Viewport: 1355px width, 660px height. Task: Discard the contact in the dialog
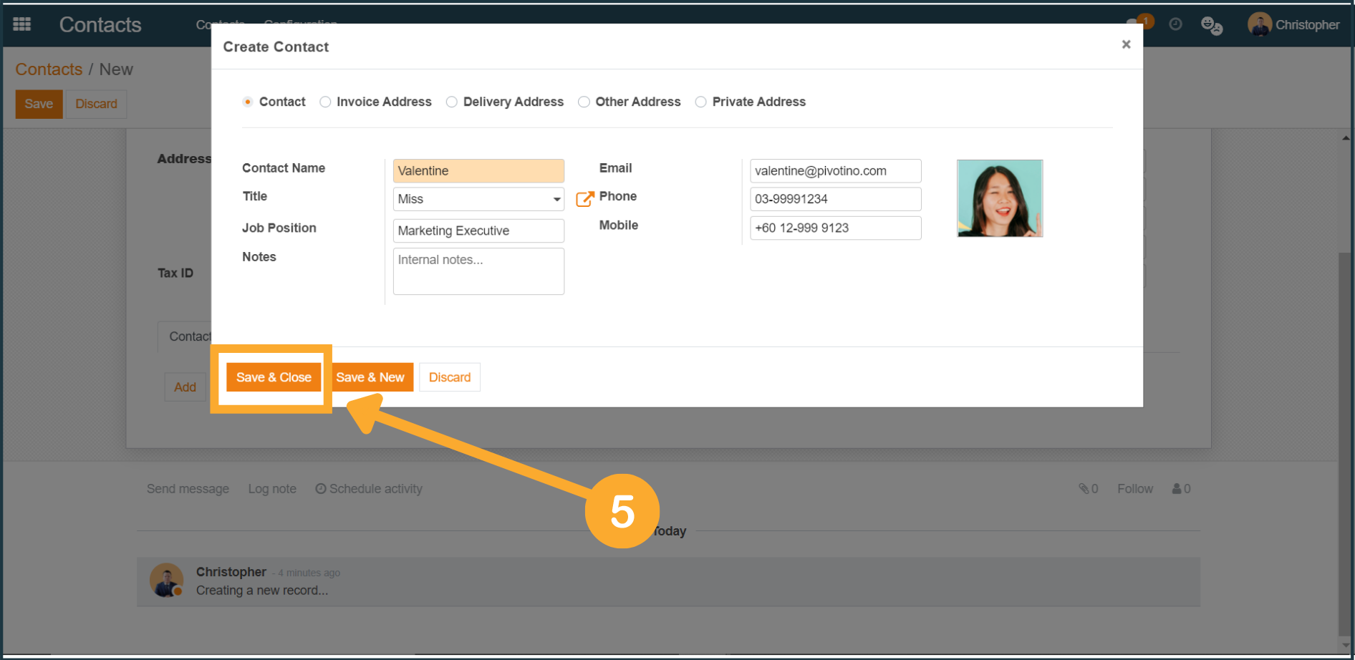click(x=449, y=377)
